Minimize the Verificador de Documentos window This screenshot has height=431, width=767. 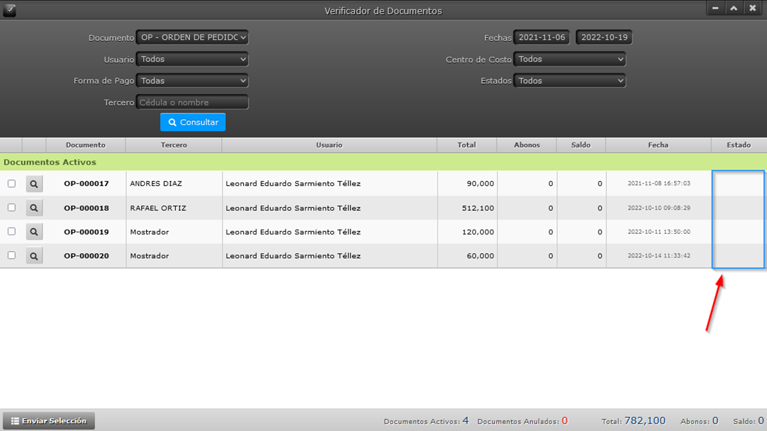click(x=715, y=8)
